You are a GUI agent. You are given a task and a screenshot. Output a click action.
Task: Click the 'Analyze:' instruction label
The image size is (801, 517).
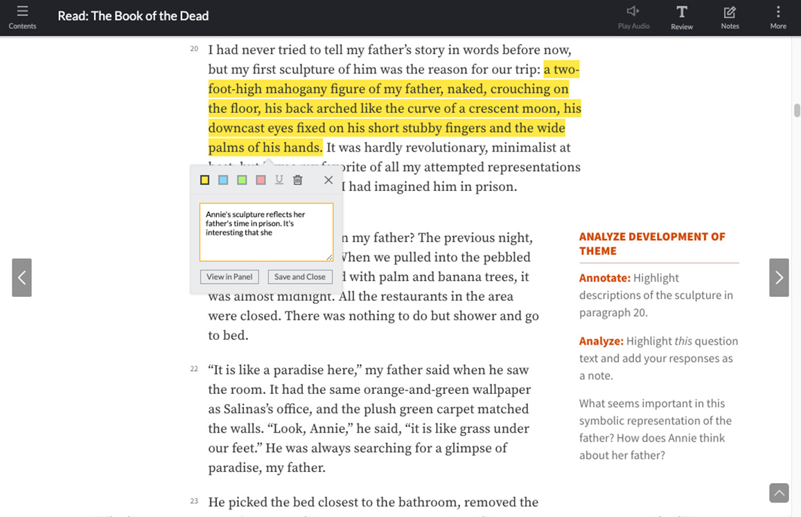[x=601, y=341]
